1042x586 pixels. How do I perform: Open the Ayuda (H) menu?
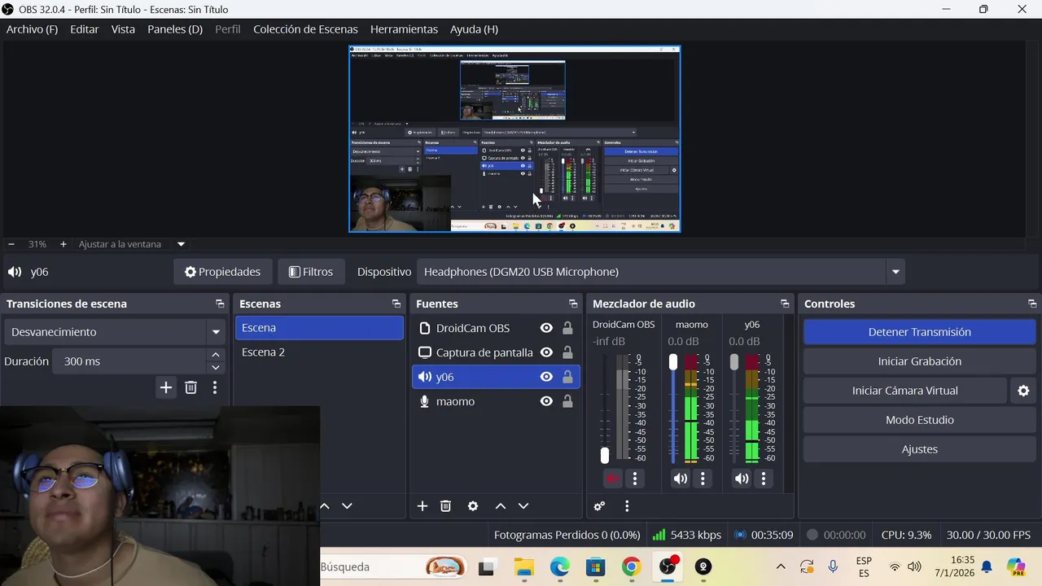point(474,29)
